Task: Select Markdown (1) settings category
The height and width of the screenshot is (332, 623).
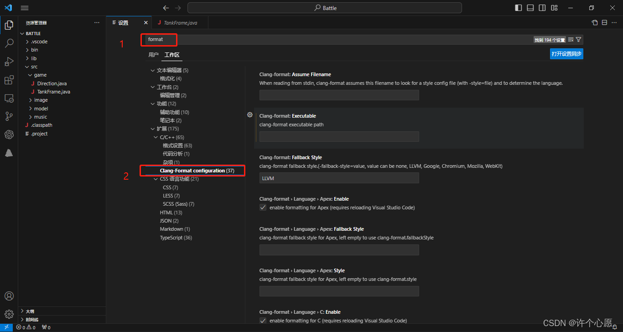Action: pos(175,229)
